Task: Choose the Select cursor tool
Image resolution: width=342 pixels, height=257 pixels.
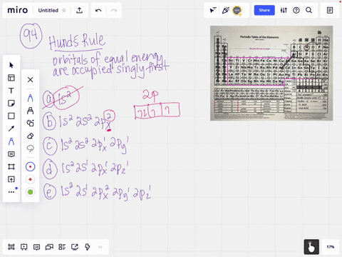Action: [x=11, y=65]
